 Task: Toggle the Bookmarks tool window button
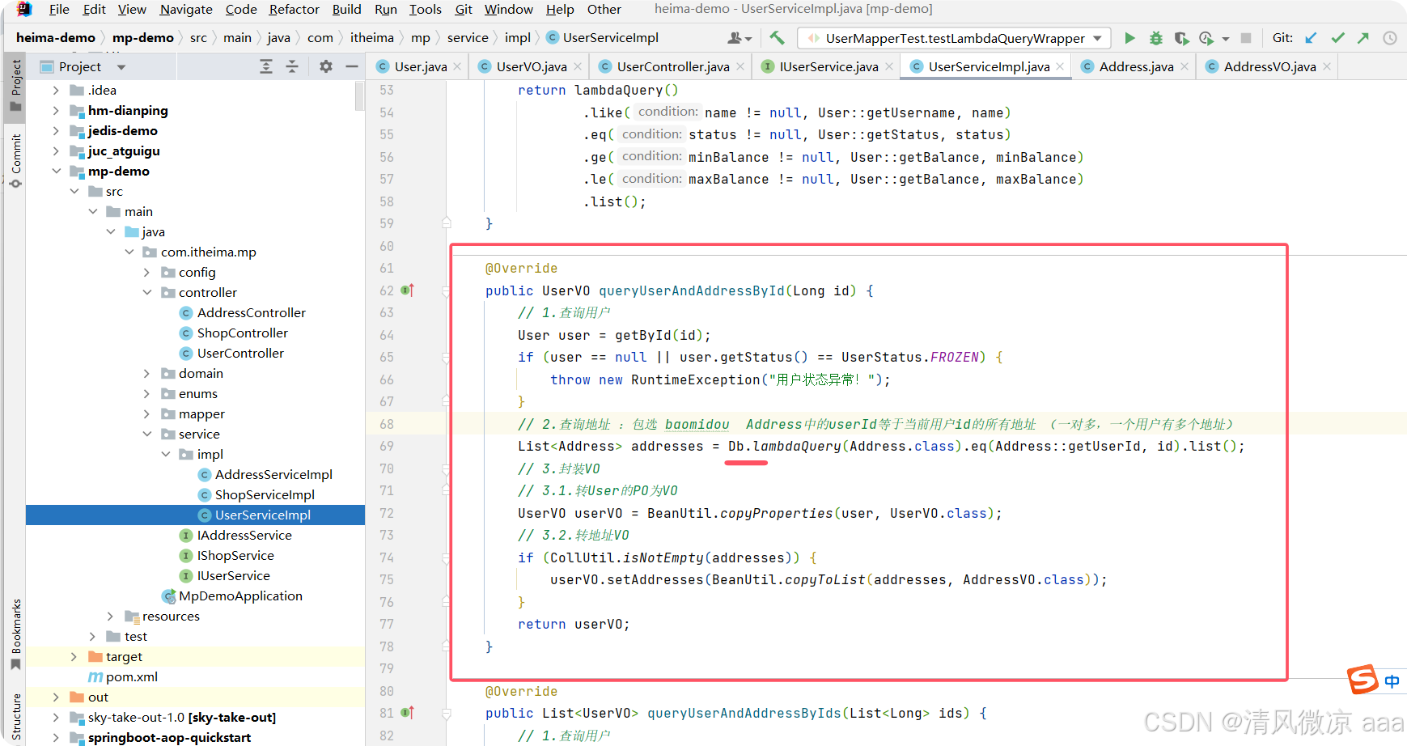pos(15,635)
